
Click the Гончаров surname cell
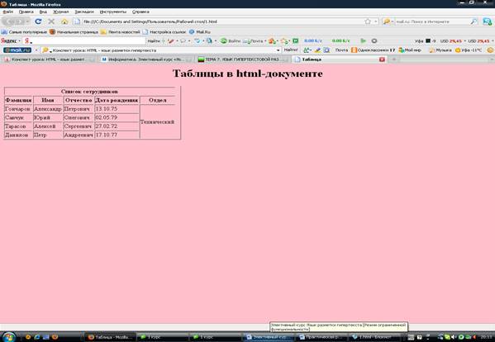pos(18,109)
